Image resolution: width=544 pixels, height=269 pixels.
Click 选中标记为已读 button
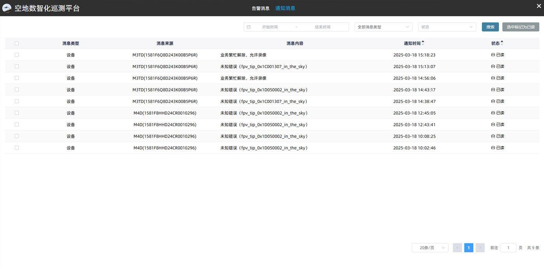[520, 27]
